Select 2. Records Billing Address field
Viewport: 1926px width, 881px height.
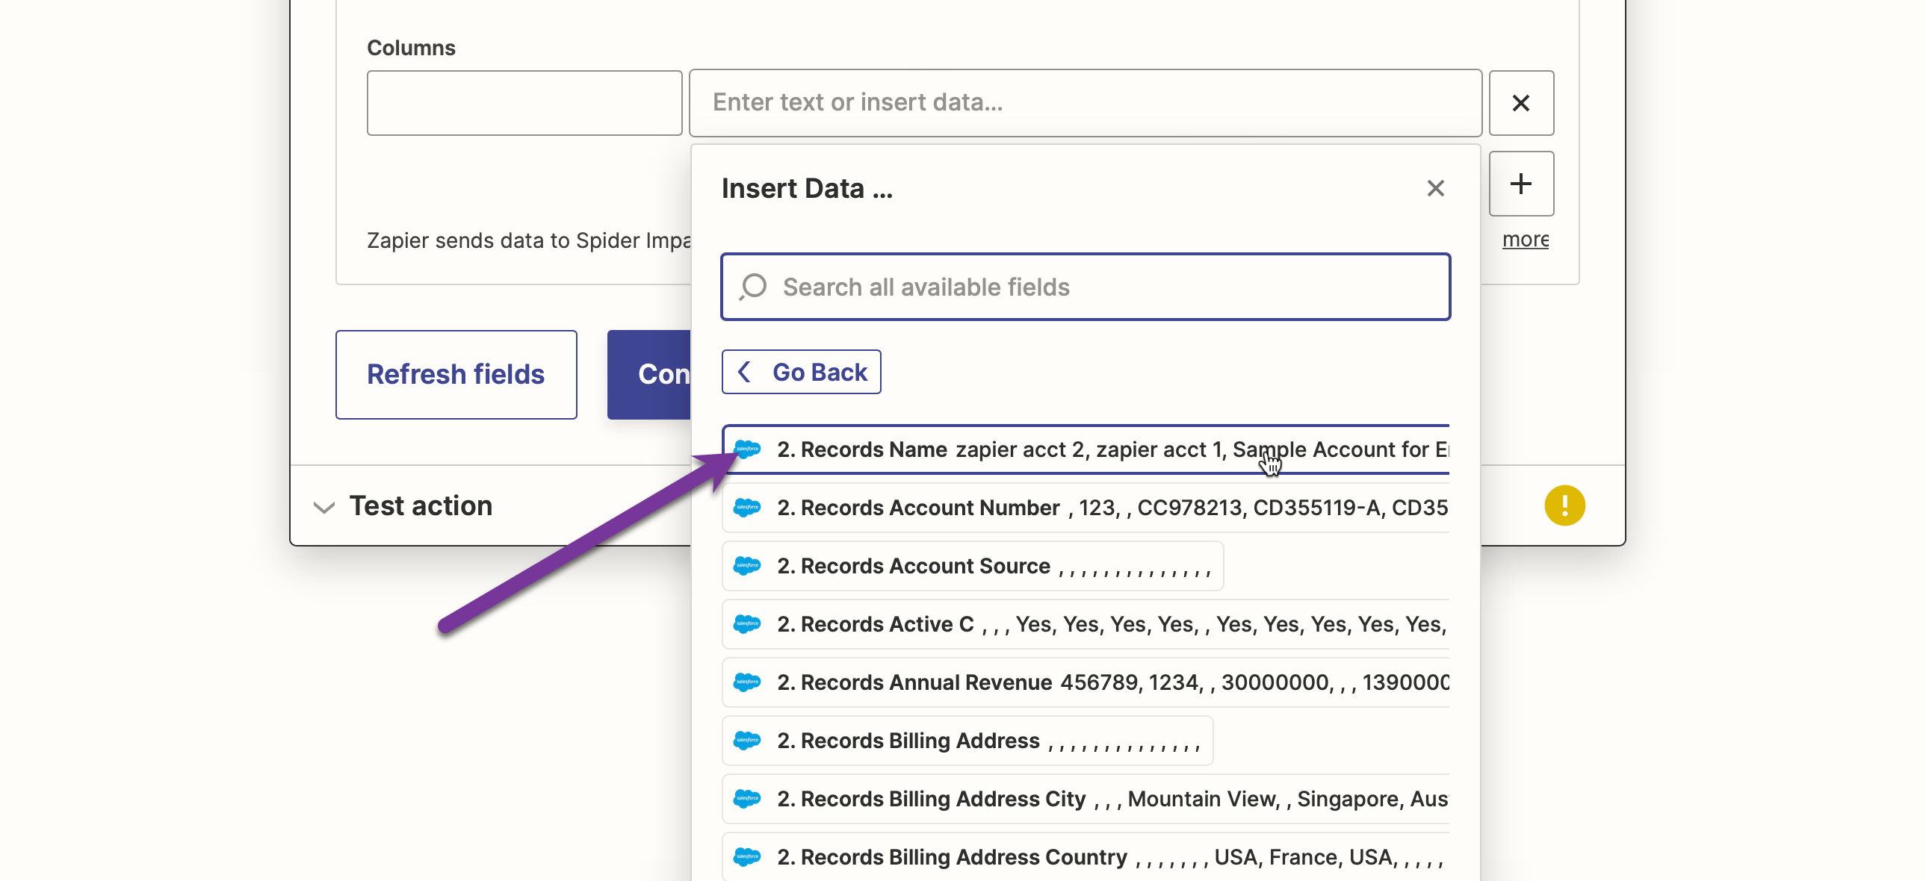coord(967,741)
